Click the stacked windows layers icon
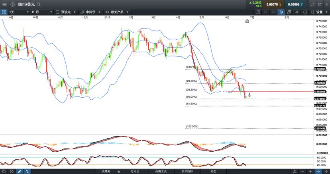 (x=289, y=12)
